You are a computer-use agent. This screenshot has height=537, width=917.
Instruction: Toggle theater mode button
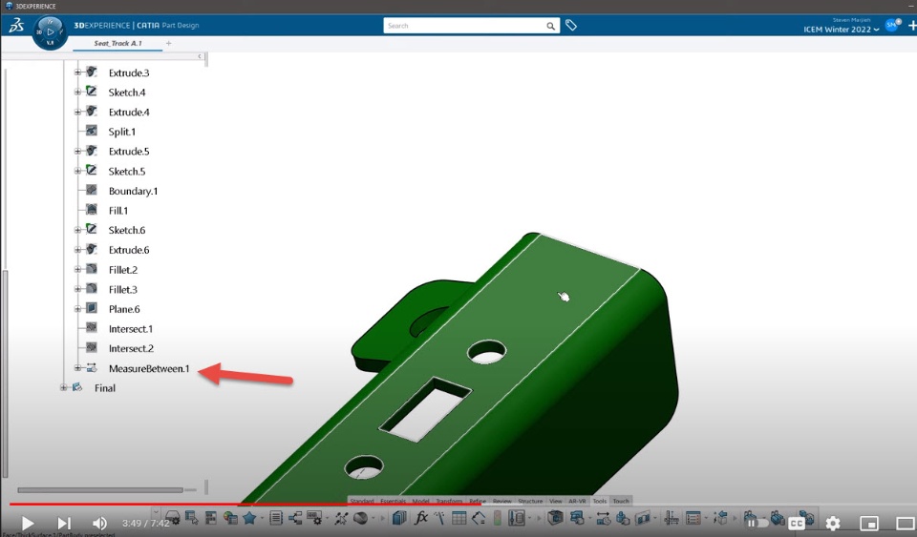pyautogui.click(x=906, y=523)
